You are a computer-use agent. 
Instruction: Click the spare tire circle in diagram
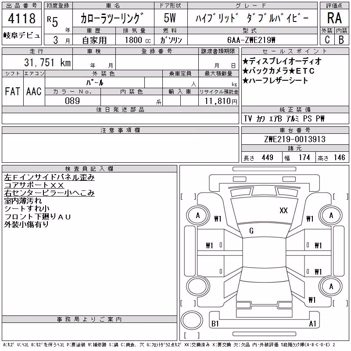192,320
